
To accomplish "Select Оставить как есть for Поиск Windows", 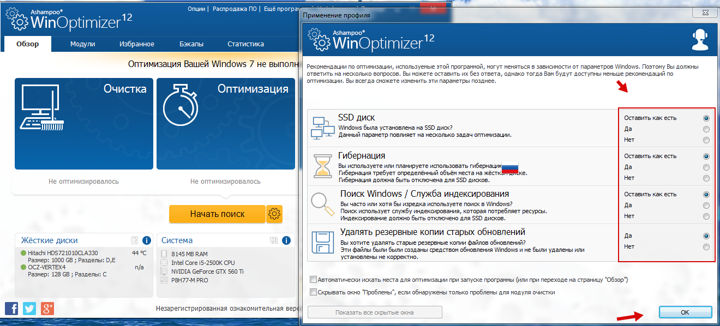I will [x=706, y=195].
